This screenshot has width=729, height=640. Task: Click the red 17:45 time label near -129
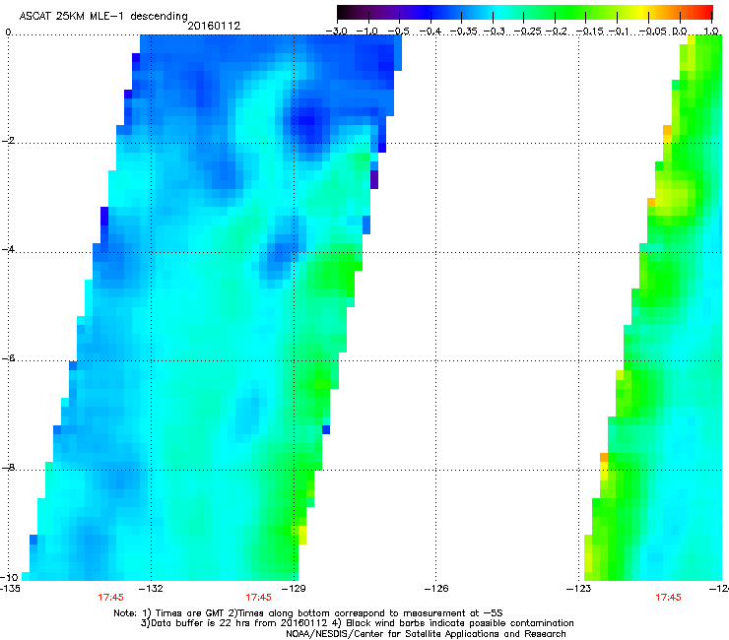click(258, 598)
